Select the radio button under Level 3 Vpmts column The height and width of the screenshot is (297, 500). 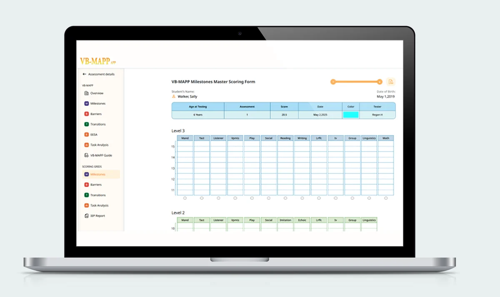tap(235, 198)
